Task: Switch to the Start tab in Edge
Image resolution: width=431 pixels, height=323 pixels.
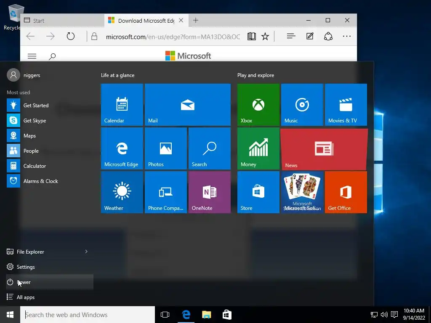Action: click(x=62, y=21)
